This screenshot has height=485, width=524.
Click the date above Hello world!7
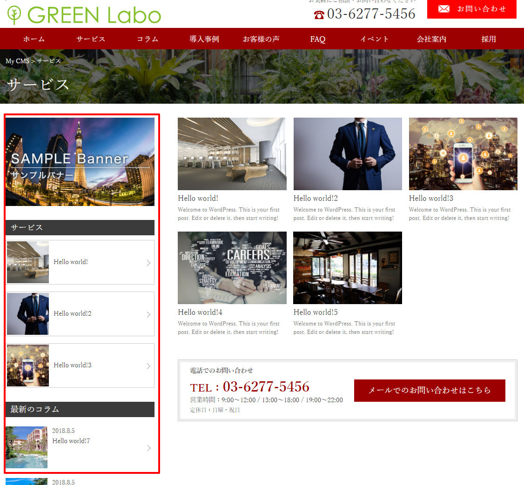tap(63, 431)
